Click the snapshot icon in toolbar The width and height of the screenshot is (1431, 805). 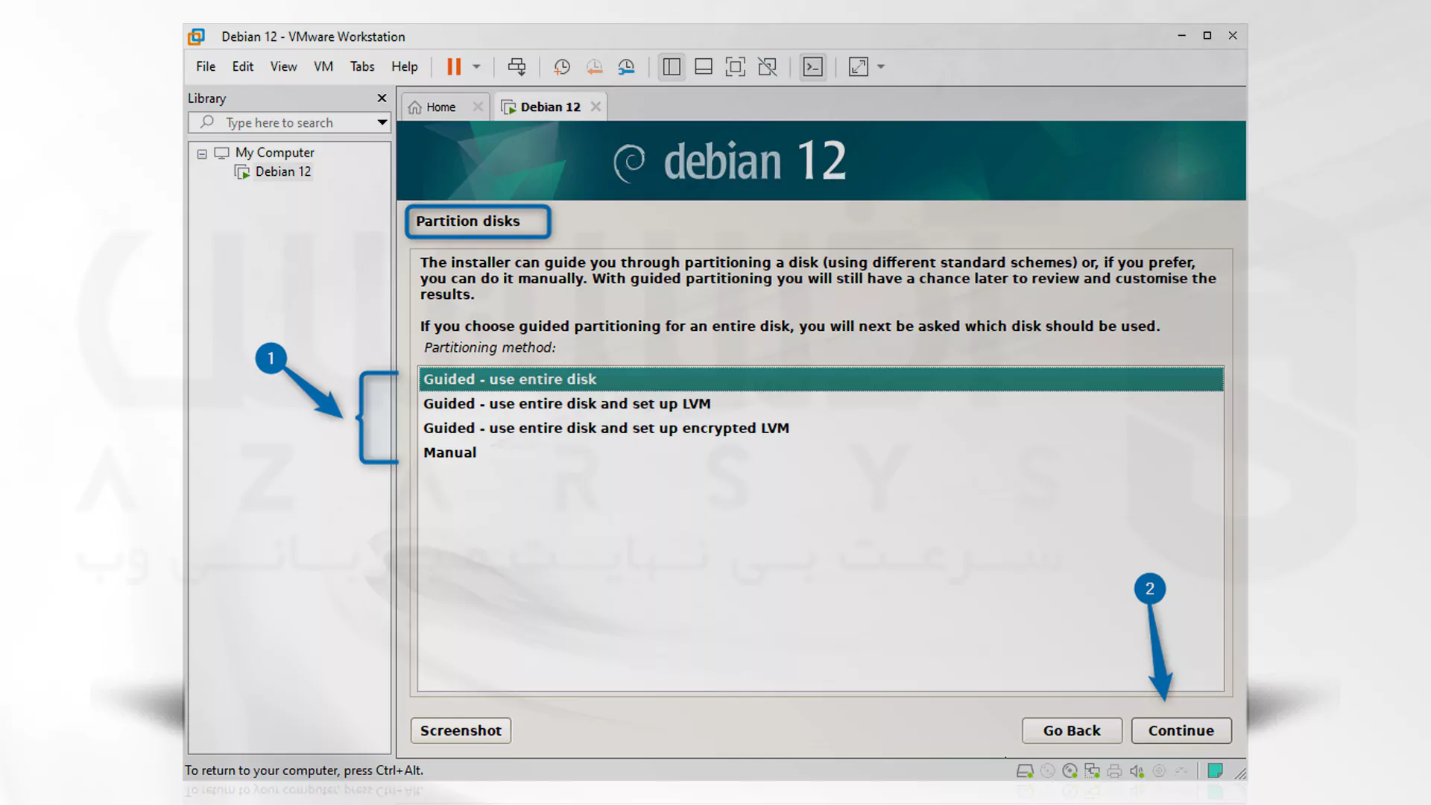tap(562, 66)
